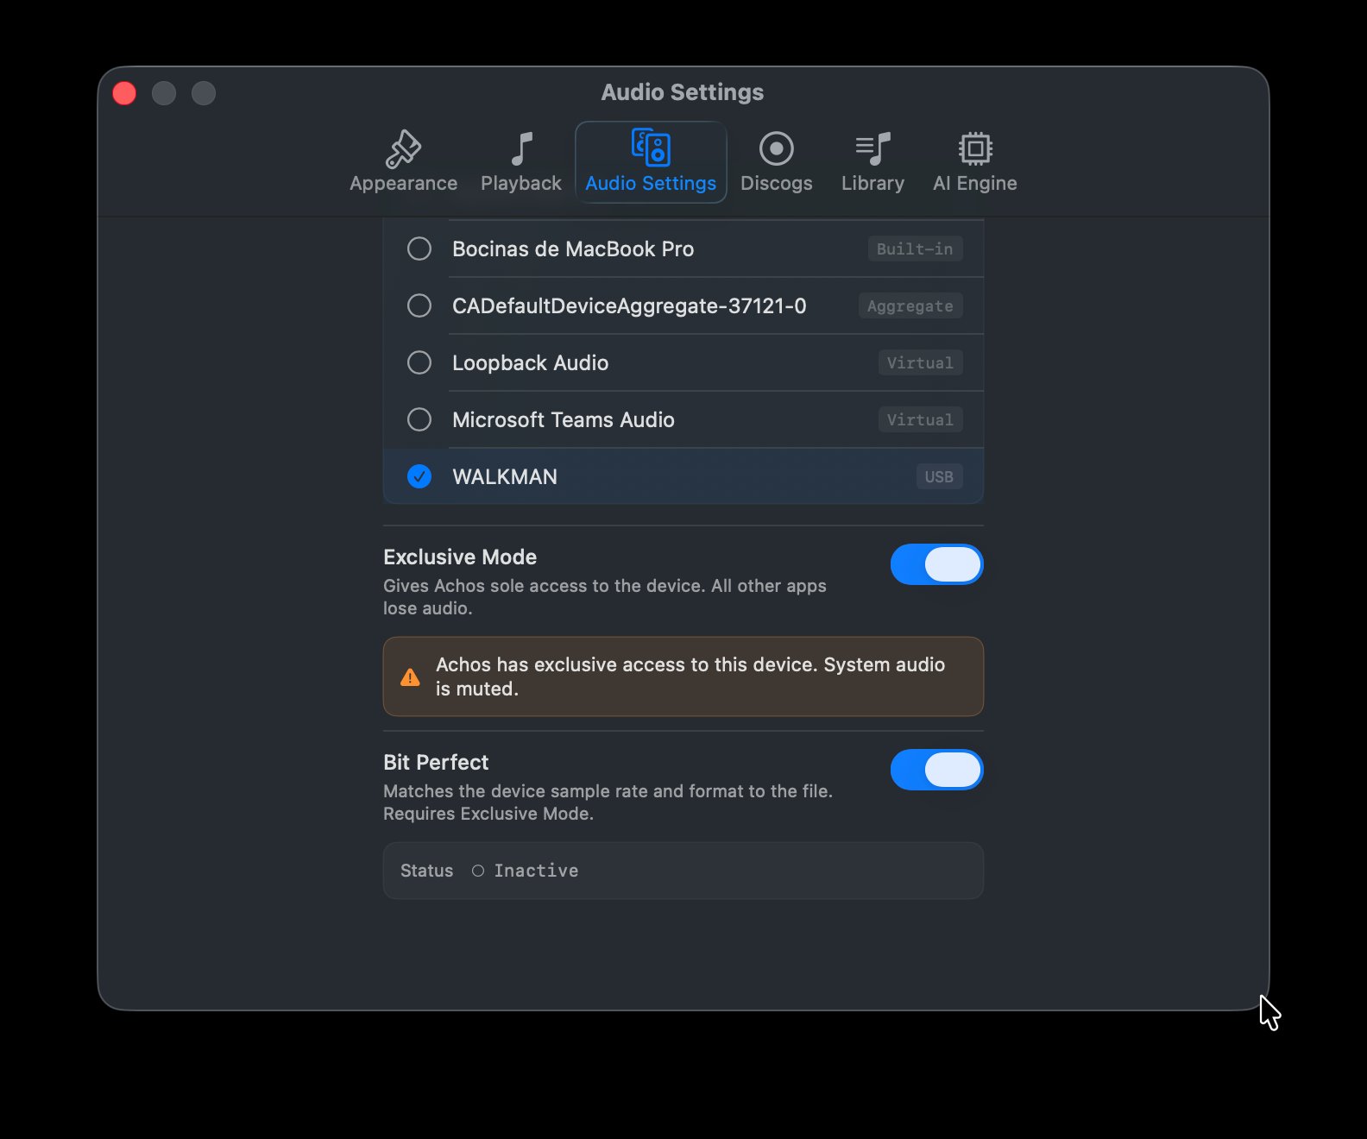Click the 'Microsoft Teams Audio' device name

[564, 419]
